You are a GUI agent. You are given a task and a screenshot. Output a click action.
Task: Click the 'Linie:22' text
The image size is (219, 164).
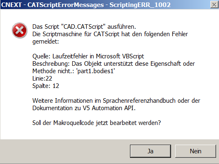tap(42, 79)
